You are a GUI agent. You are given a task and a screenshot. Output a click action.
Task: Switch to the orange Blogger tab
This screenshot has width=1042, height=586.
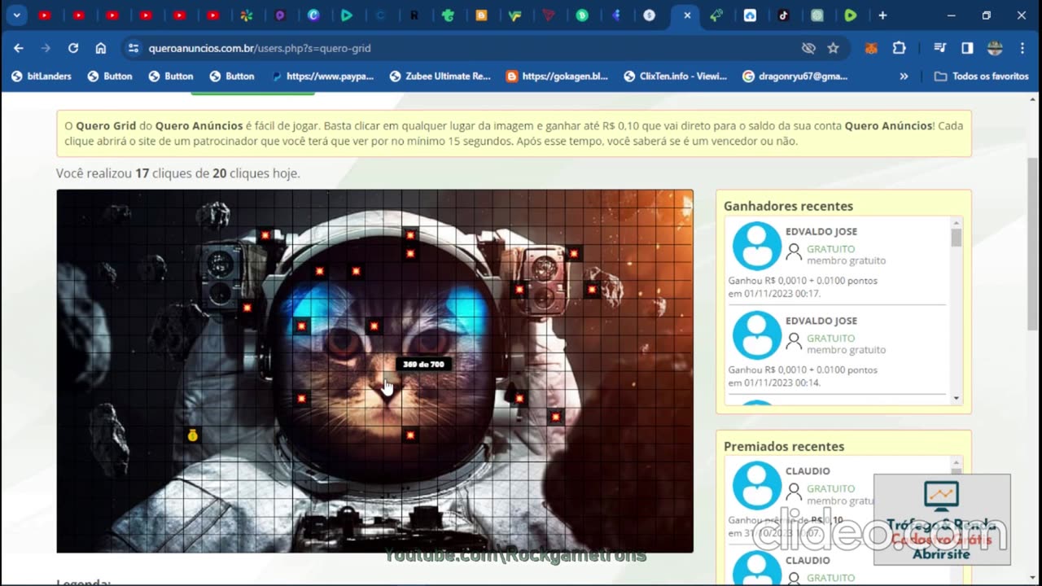pos(481,15)
